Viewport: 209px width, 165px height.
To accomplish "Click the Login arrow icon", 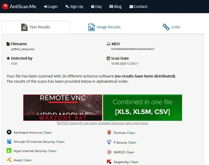I will [46, 6].
